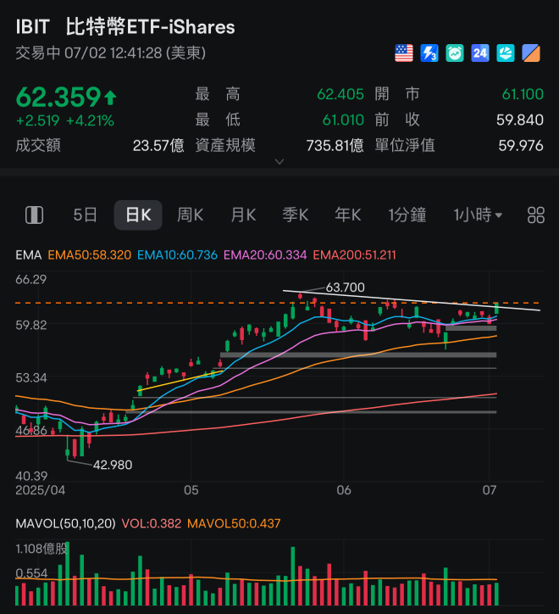Open the blue 24-hour trading icon
Image resolution: width=559 pixels, height=614 pixels.
point(480,53)
